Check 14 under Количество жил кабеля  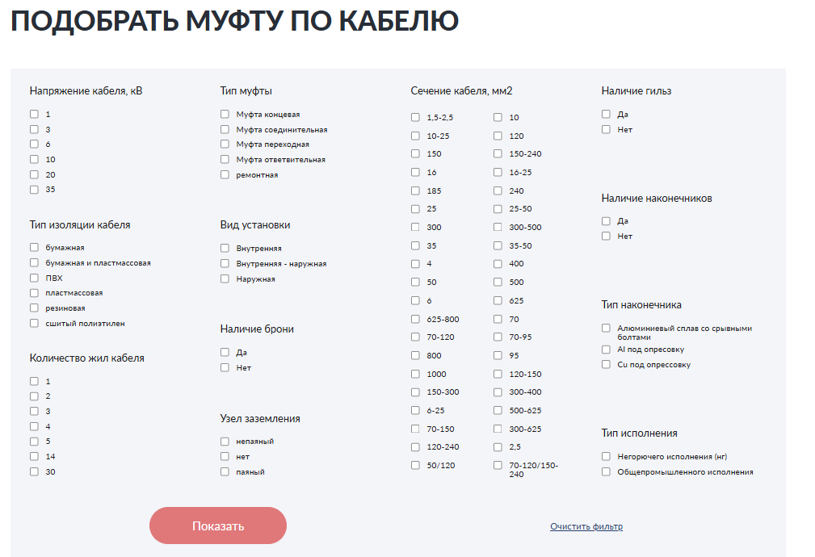34,456
